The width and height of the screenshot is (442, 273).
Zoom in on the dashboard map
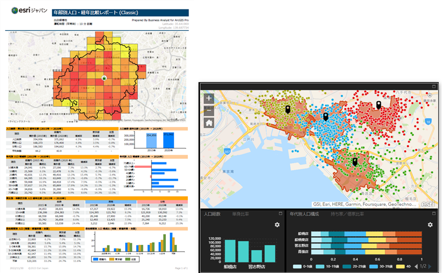click(209, 99)
